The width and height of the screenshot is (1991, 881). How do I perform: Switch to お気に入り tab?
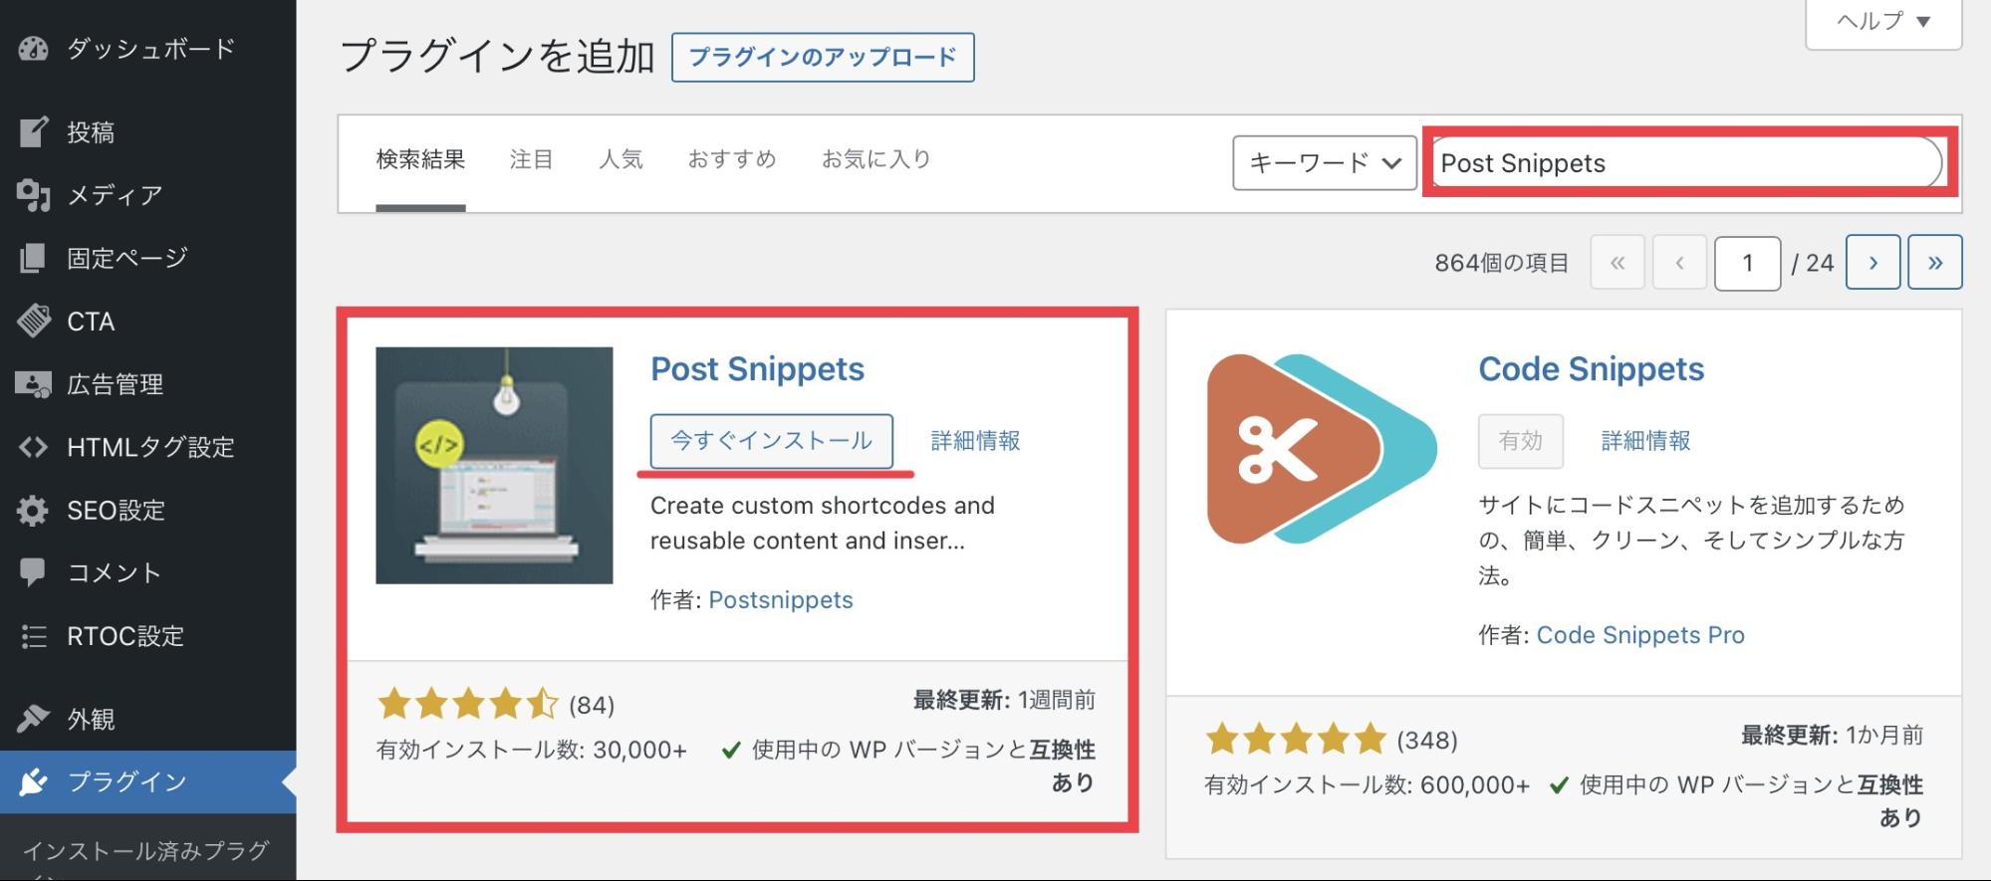[876, 159]
